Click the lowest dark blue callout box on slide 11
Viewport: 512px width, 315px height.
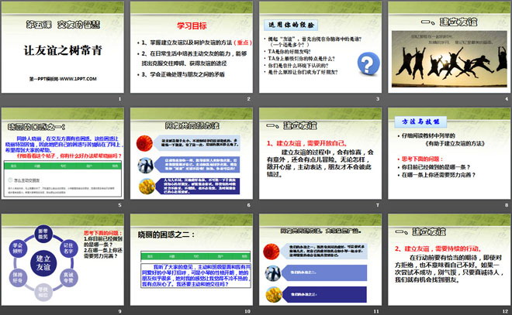pyautogui.click(x=324, y=294)
